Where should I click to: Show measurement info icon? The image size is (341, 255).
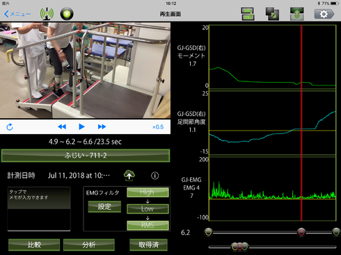click(155, 176)
